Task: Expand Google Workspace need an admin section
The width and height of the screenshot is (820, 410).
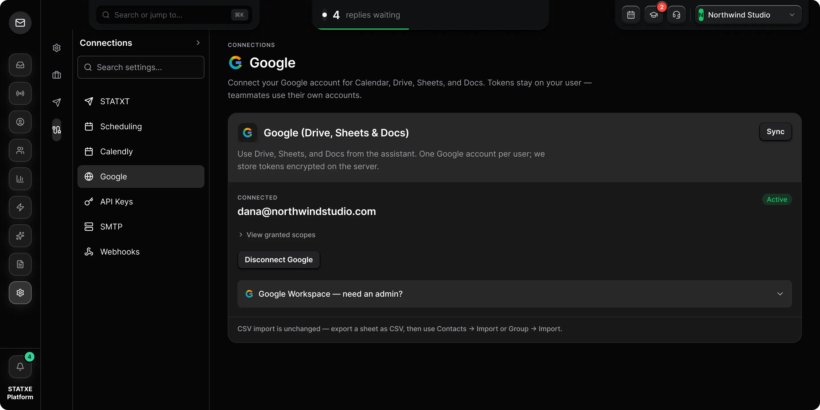Action: click(x=515, y=294)
